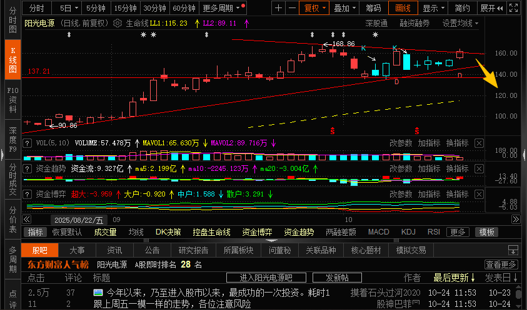Image resolution: width=527 pixels, height=310 pixels.
Task: Switch to the 分时 period tab
Action: click(x=37, y=7)
